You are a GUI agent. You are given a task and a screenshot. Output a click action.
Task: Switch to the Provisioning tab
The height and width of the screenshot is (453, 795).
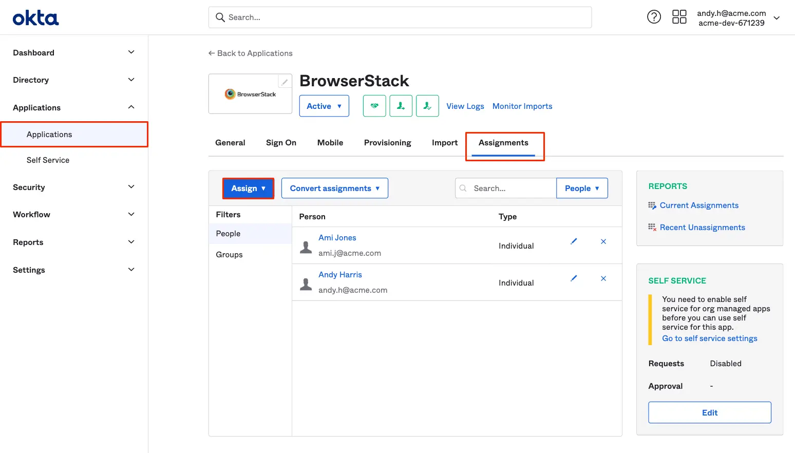click(387, 143)
